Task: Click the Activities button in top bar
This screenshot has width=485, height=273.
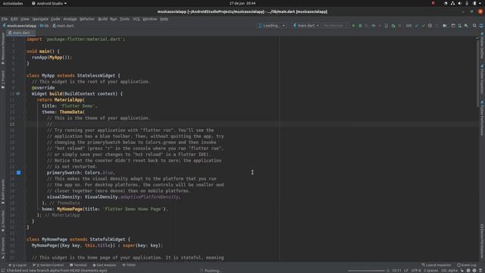Action: (13, 3)
